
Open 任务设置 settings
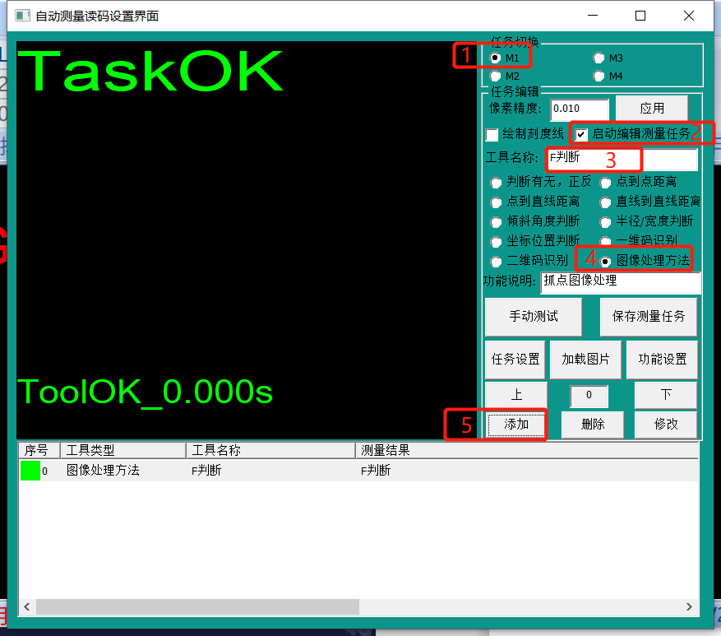(515, 359)
